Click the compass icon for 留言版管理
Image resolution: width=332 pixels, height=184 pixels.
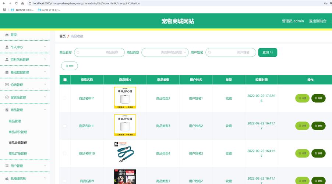[x=7, y=98]
